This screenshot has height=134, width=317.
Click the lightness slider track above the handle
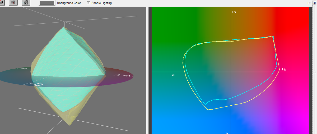coord(314,39)
